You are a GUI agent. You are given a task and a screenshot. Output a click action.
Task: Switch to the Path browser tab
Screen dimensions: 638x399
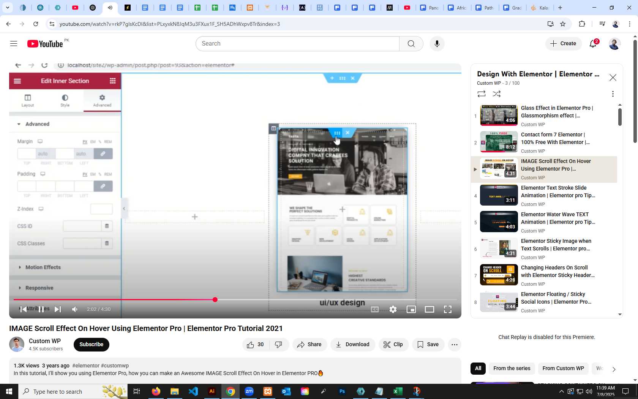point(485,8)
